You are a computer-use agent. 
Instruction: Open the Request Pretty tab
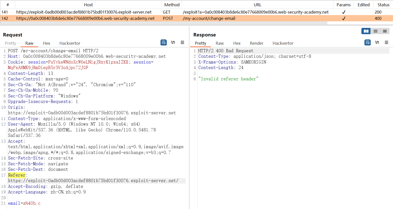click(x=11, y=43)
